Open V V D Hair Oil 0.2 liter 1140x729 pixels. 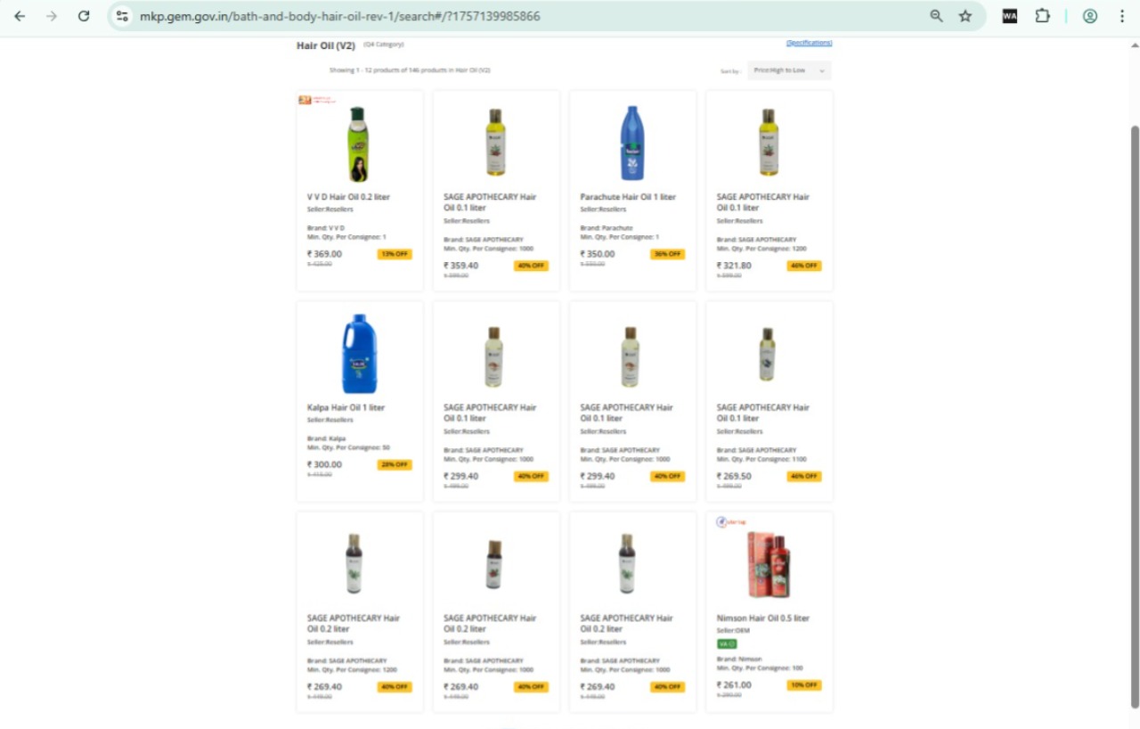[x=348, y=197]
